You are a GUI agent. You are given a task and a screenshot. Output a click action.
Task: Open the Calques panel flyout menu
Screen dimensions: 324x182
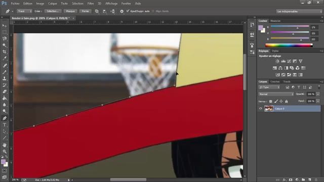(321, 82)
